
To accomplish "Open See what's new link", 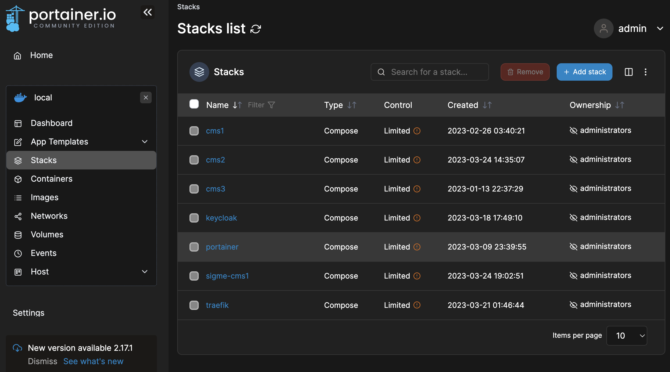I will (x=93, y=361).
